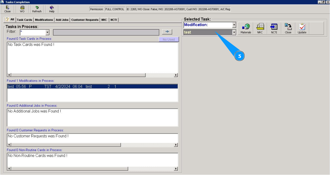Click the grey filter text field

(106, 32)
